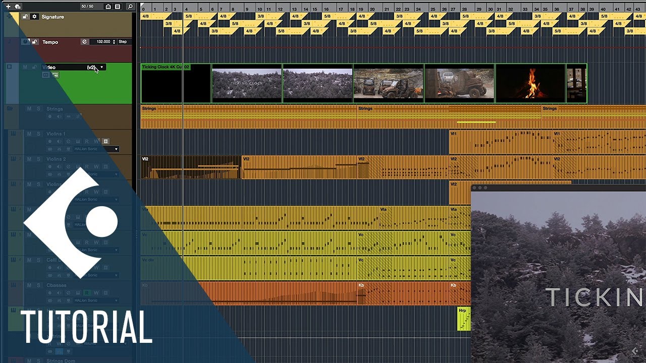Mute the Cbasses track
Image resolution: width=646 pixels, height=363 pixels.
(29, 285)
